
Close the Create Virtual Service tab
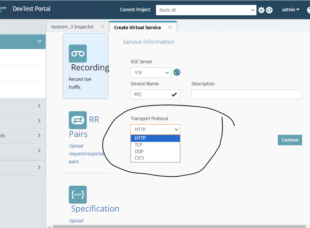pyautogui.click(x=170, y=27)
